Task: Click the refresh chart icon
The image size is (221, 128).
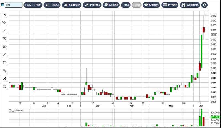Action: pyautogui.click(x=204, y=5)
